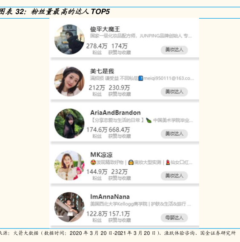Open ImAnnaNana profile avatar
The width and height of the screenshot is (240, 242).
(69, 207)
